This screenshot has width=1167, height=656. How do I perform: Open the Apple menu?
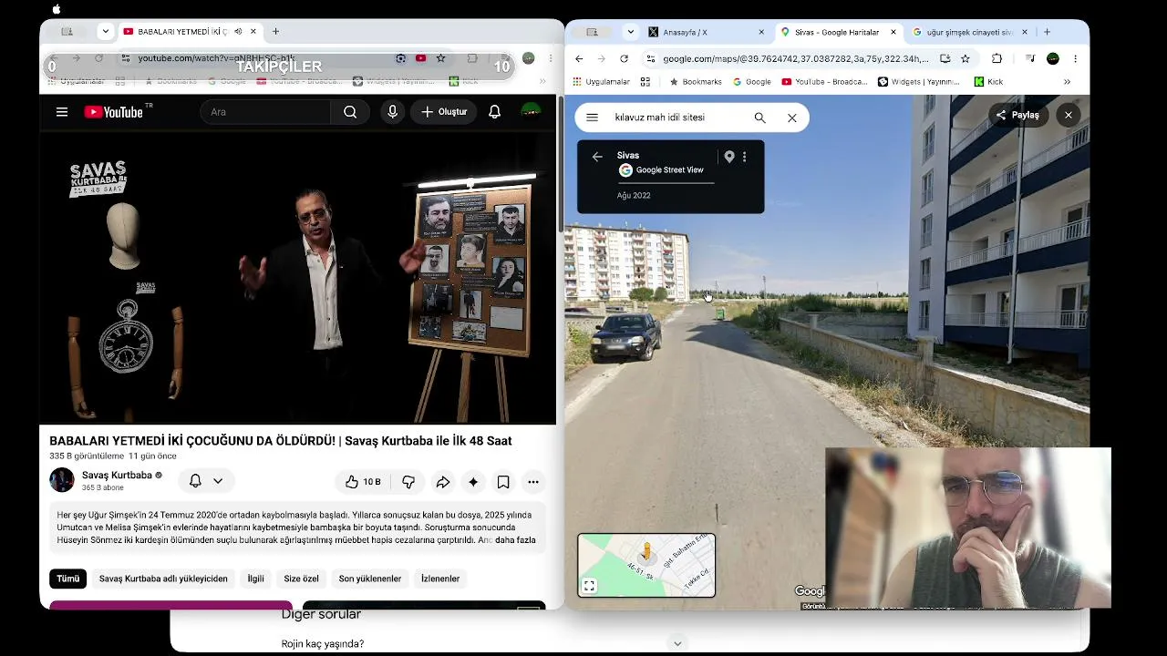(x=57, y=9)
